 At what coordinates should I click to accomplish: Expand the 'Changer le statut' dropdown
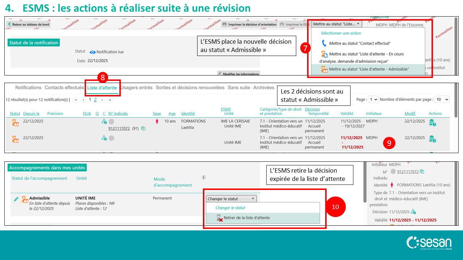(x=231, y=199)
